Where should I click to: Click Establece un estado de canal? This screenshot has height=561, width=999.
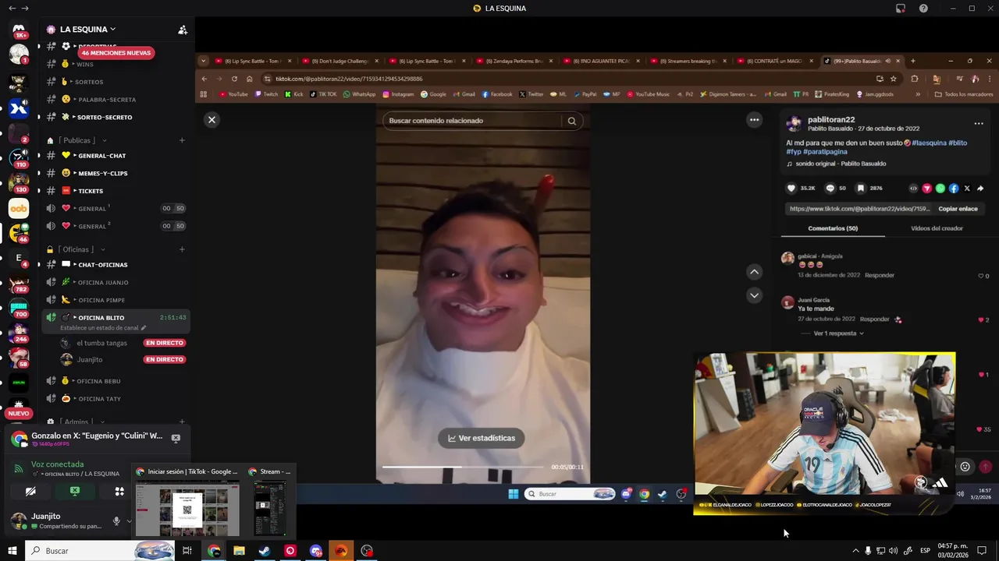(x=103, y=328)
